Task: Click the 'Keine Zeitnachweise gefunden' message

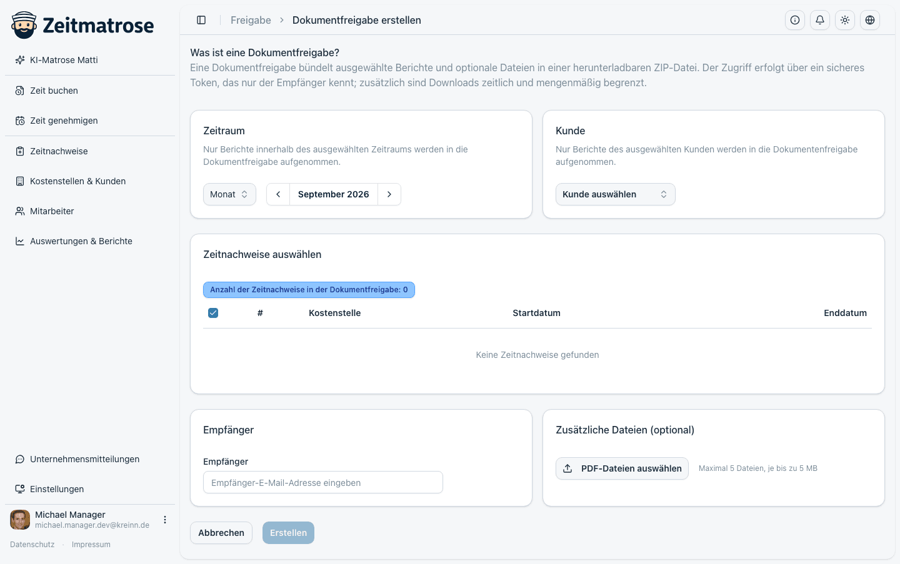Action: coord(537,355)
